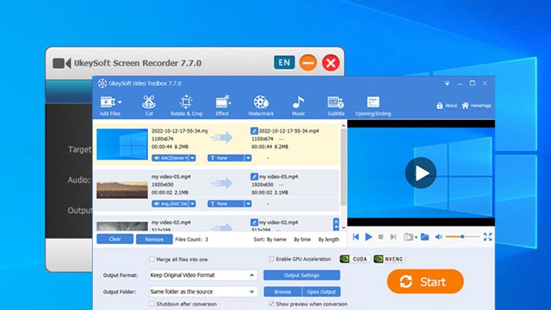Enable GPU Acceleration checkbox
Image resolution: width=551 pixels, height=310 pixels.
(x=271, y=259)
